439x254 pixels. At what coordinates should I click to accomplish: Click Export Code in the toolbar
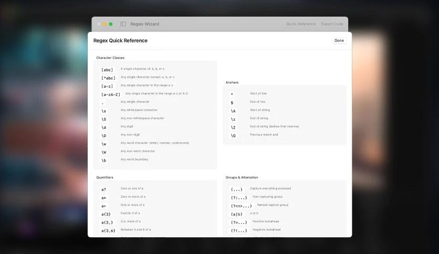pos(332,24)
